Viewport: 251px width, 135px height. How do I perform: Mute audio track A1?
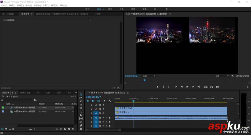pos(103,118)
